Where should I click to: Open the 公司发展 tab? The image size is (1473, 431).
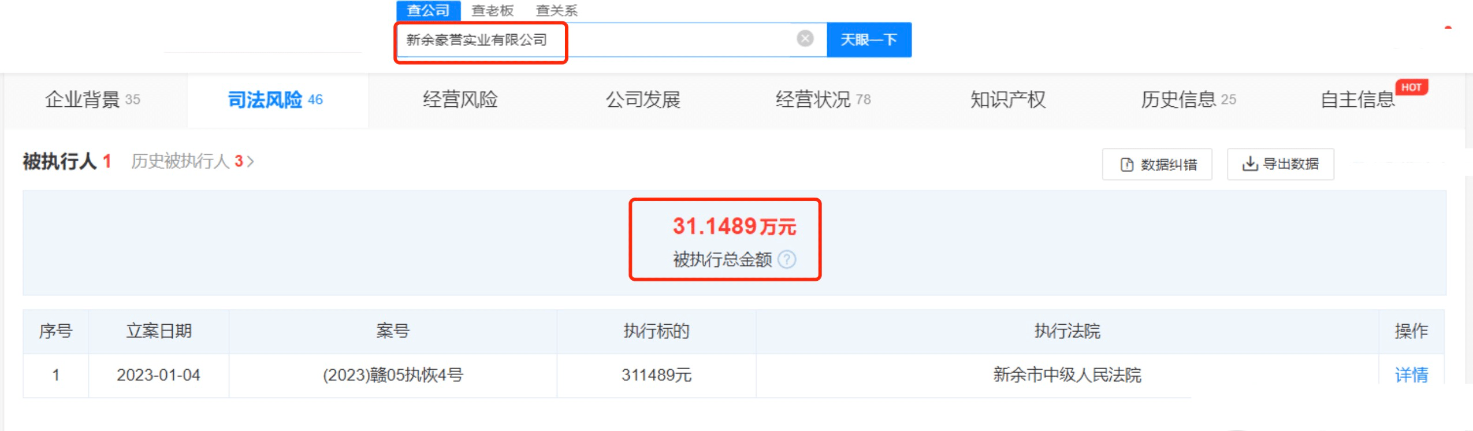coord(642,99)
